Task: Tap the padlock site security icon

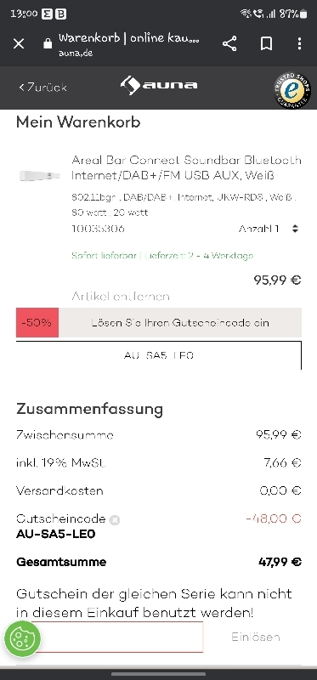Action: coord(48,44)
